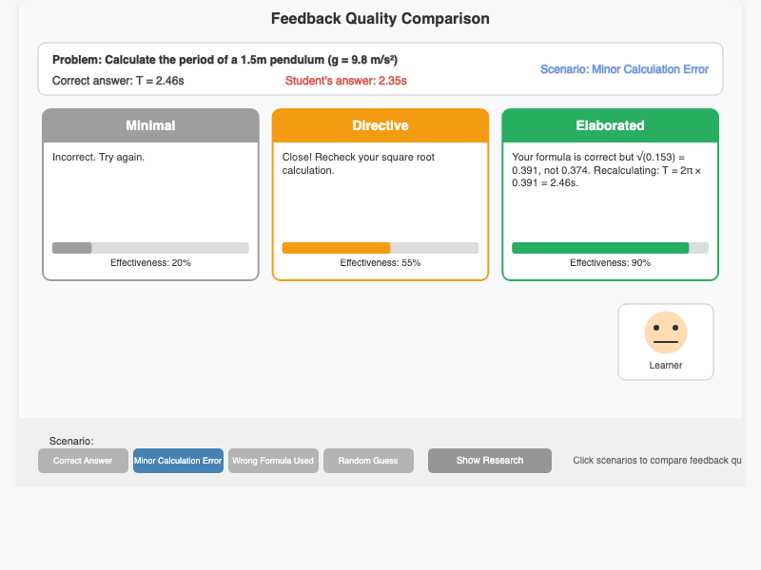This screenshot has width=761, height=570.
Task: Click the Show Research button
Action: [489, 460]
